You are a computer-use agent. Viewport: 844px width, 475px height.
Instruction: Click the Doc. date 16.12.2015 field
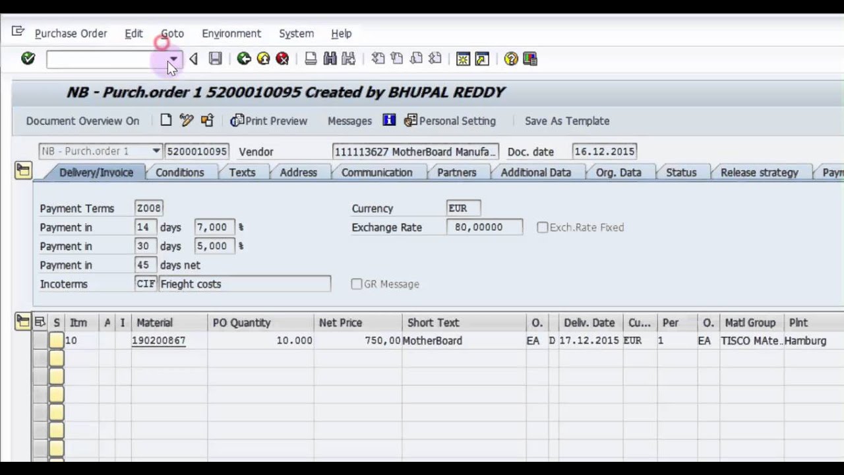604,152
